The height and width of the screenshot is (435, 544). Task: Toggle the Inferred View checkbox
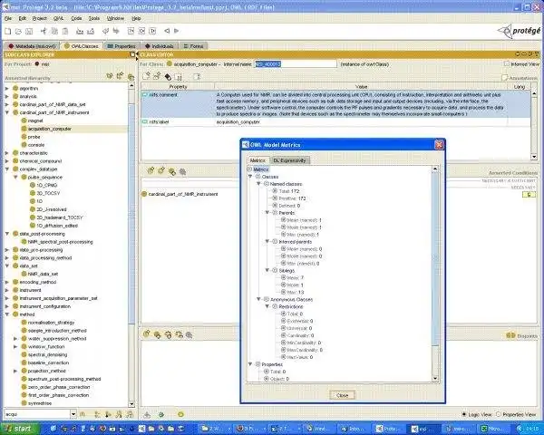(507, 63)
